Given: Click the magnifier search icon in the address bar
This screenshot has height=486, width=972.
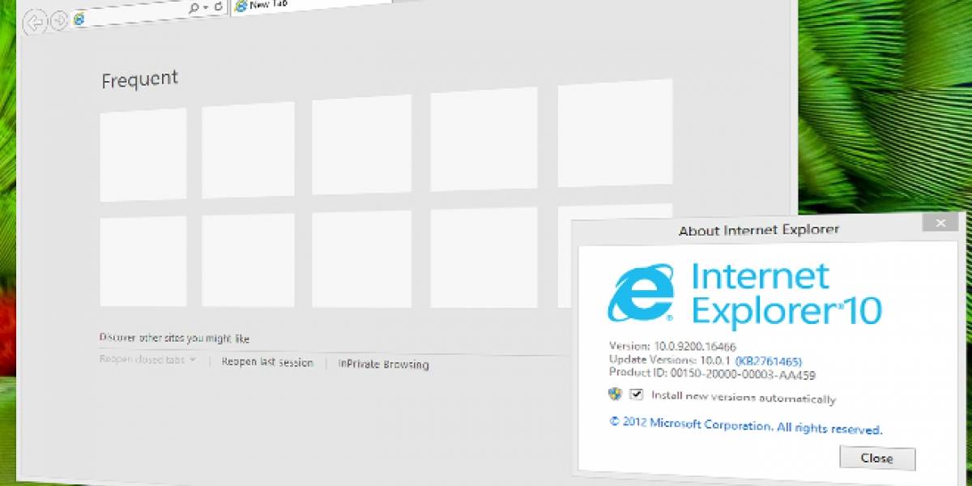Looking at the screenshot, I should point(194,8).
